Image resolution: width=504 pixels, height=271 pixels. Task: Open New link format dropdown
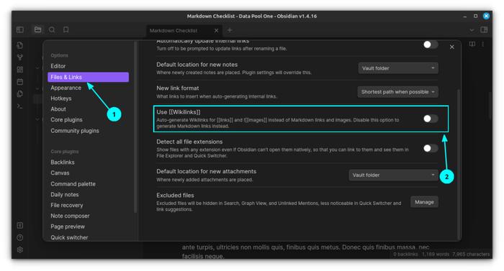397,92
